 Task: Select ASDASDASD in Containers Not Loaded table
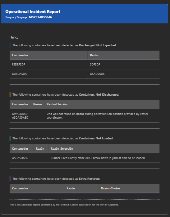(x=20, y=158)
